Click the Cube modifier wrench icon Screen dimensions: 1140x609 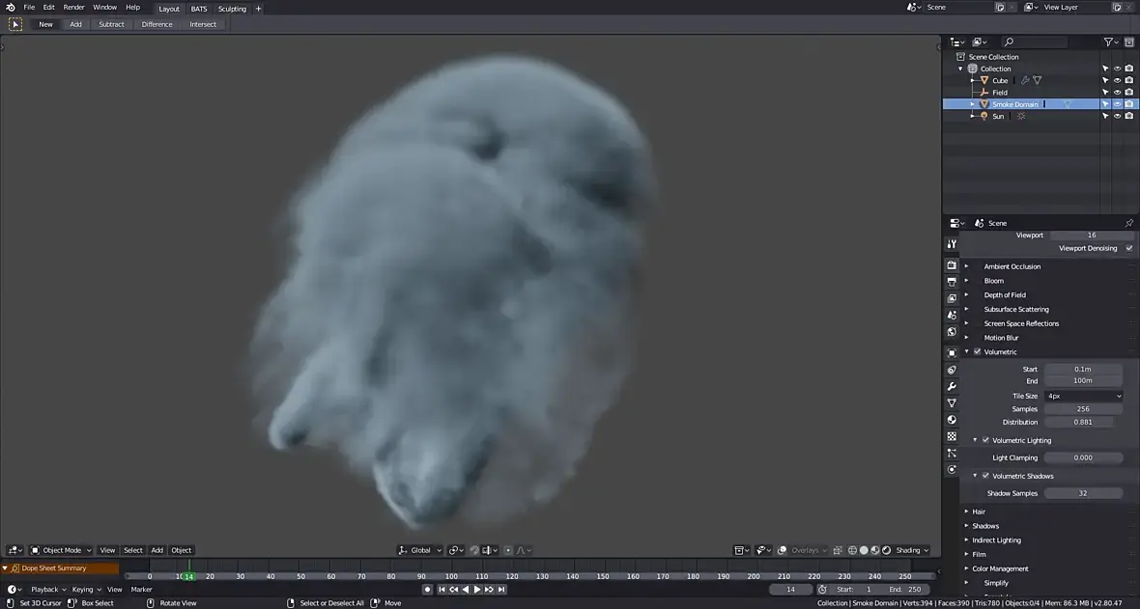(1025, 81)
